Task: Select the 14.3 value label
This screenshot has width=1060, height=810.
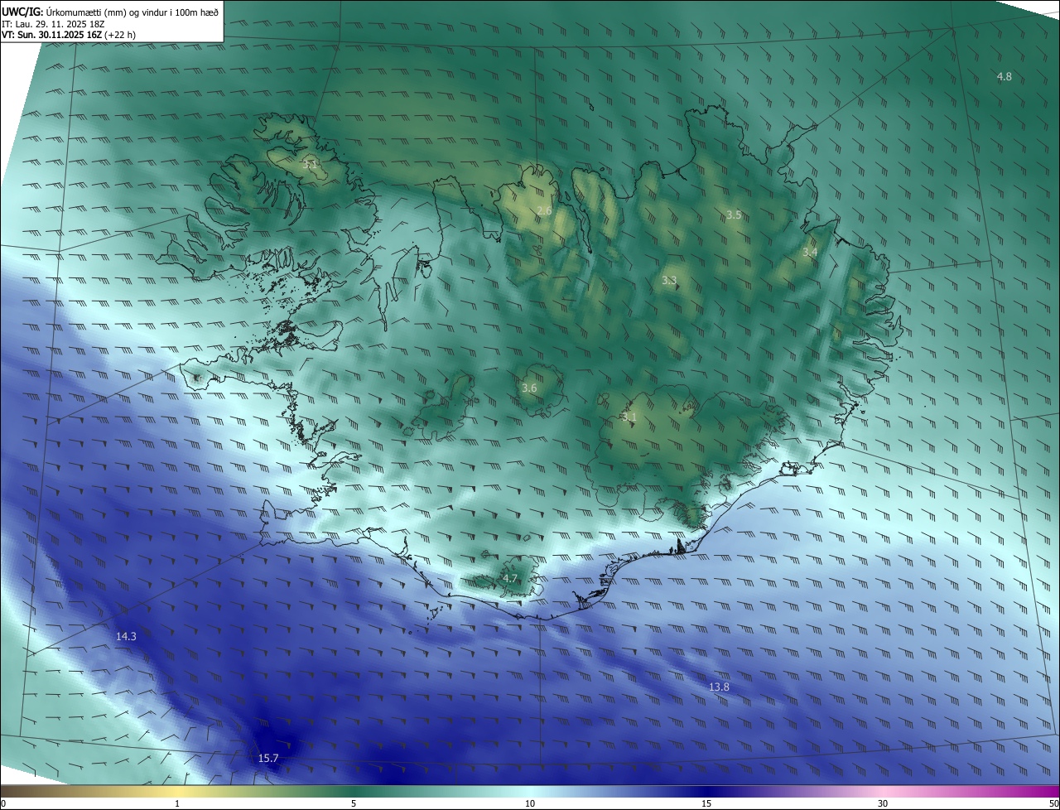Action: pyautogui.click(x=126, y=636)
